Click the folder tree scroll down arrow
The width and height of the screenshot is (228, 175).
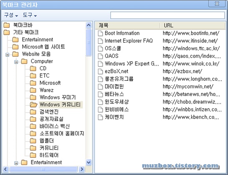coord(89,162)
